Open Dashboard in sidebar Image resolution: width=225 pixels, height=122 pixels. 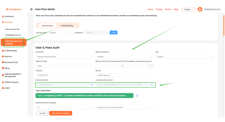[x=9, y=16]
